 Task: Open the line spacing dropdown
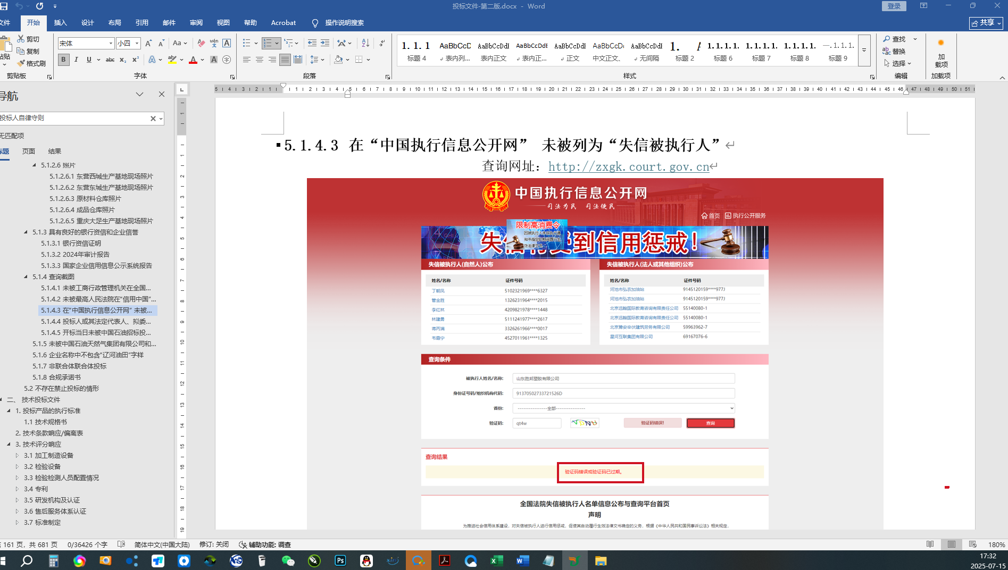317,60
